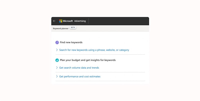Click the divider line below Get performance estimates
This screenshot has height=101, width=200.
[x=100, y=81]
